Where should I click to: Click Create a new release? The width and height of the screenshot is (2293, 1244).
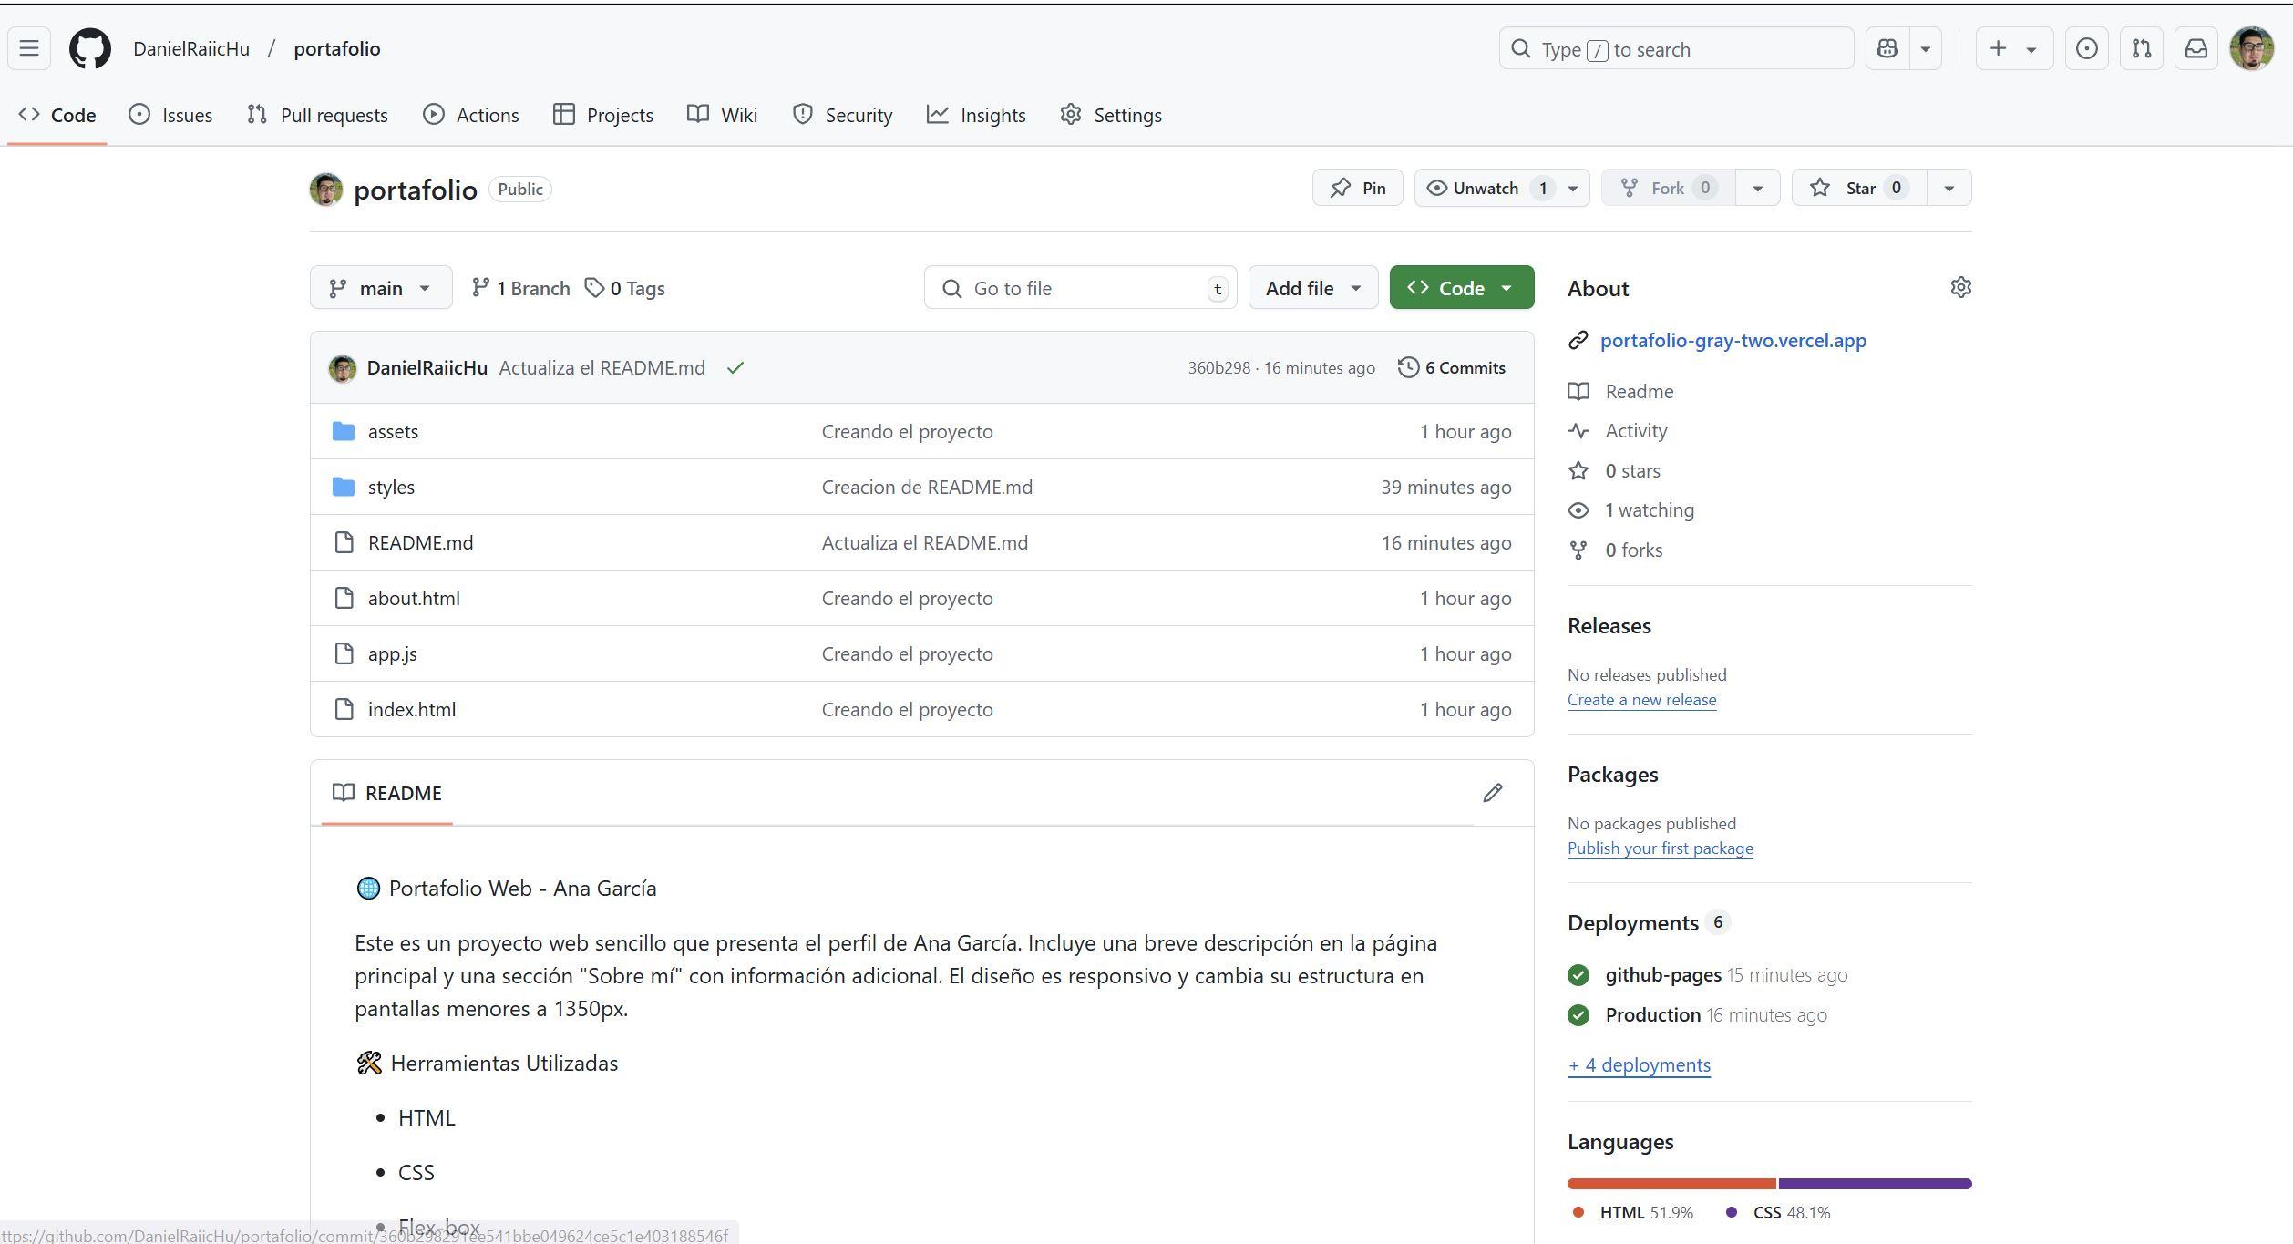1641,700
